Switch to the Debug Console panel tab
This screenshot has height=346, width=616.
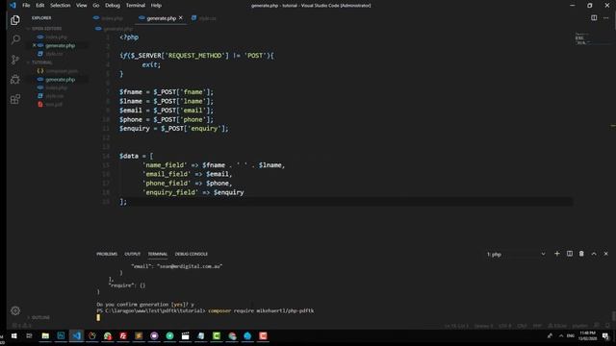coord(192,254)
